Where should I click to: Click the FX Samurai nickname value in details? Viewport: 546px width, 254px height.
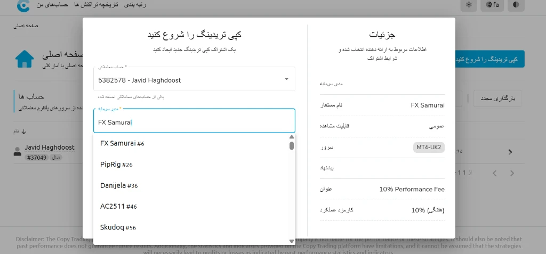[x=428, y=105]
